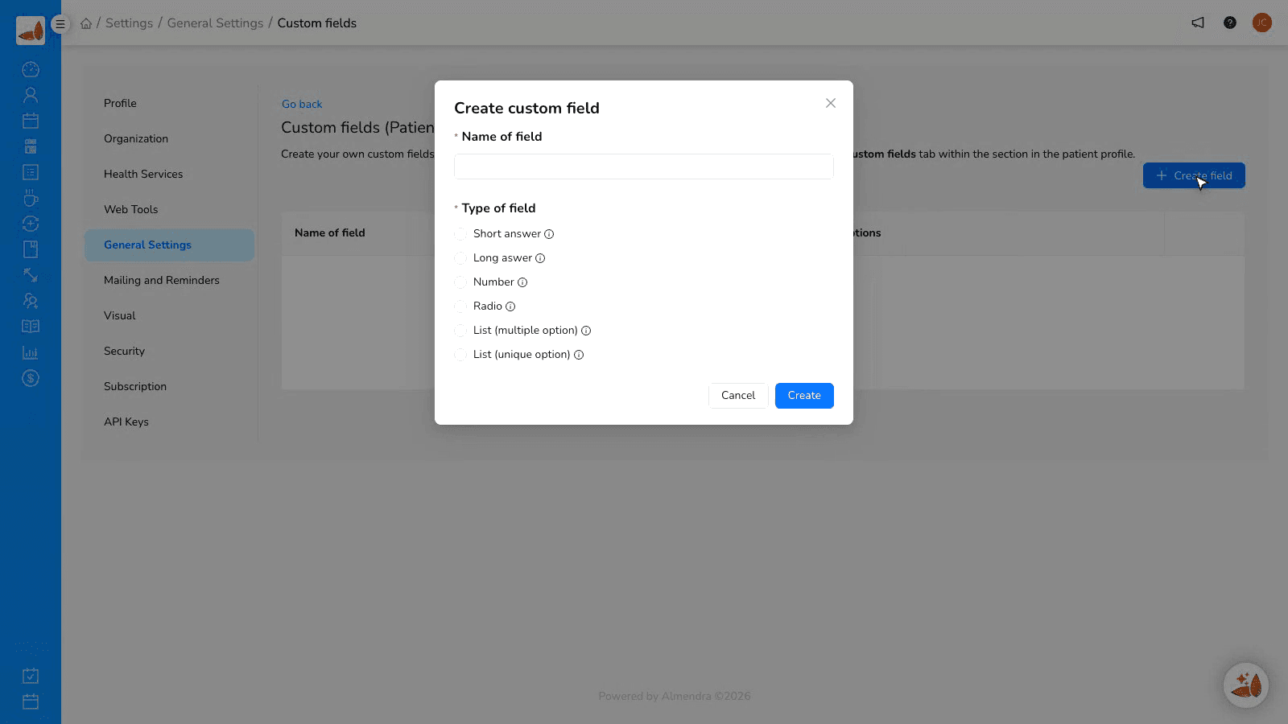The image size is (1288, 724).
Task: Open the Health Services settings tab
Action: pos(169,174)
